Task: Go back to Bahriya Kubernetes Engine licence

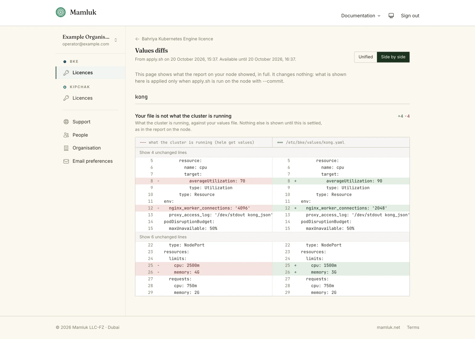Action: (x=174, y=39)
